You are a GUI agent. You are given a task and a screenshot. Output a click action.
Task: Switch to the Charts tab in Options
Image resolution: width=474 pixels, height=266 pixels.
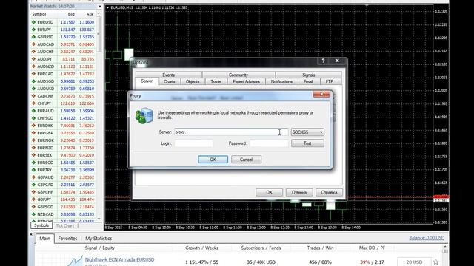coord(170,82)
